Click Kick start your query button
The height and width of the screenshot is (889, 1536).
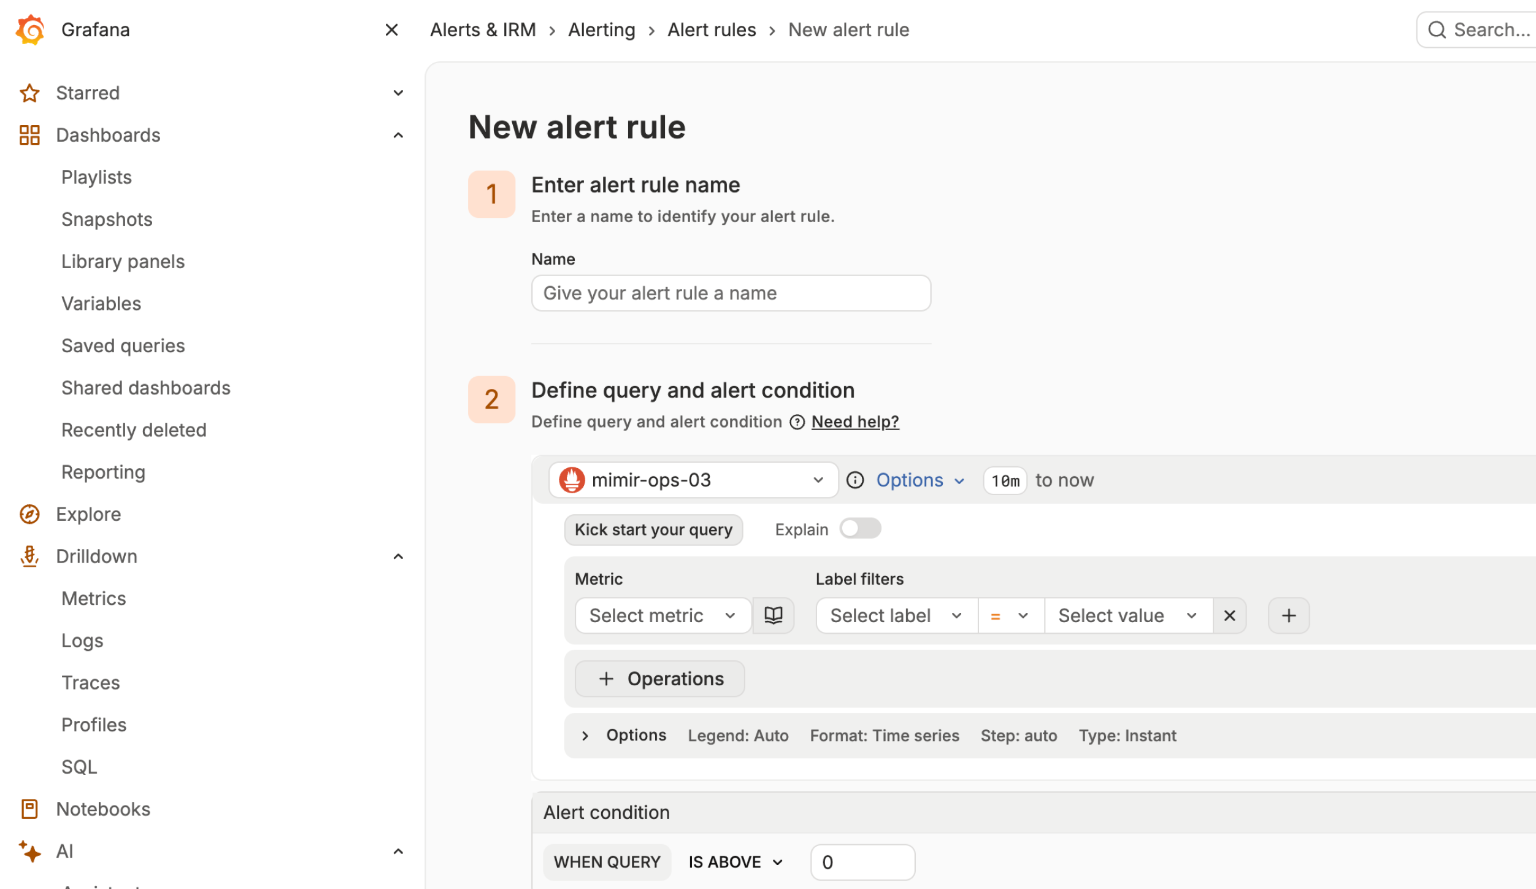click(x=653, y=529)
